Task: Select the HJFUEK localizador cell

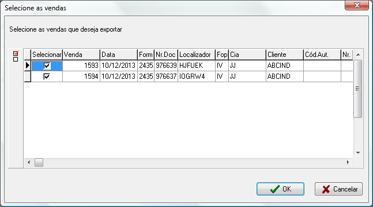Action: coord(197,66)
